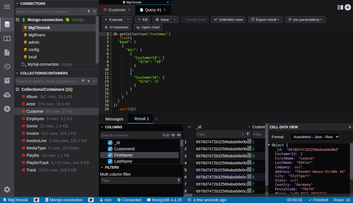Toggle the show columns eye icon

coord(179,135)
